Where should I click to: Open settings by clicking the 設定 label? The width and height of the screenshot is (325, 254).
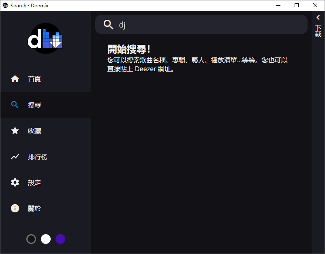[x=34, y=182]
